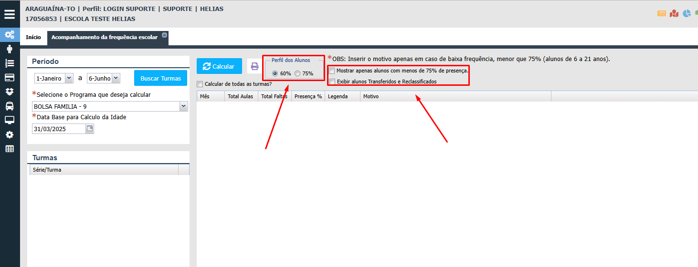Viewport: 698px width, 267px height.
Task: Click the Buscar Turmas button
Action: tap(160, 78)
